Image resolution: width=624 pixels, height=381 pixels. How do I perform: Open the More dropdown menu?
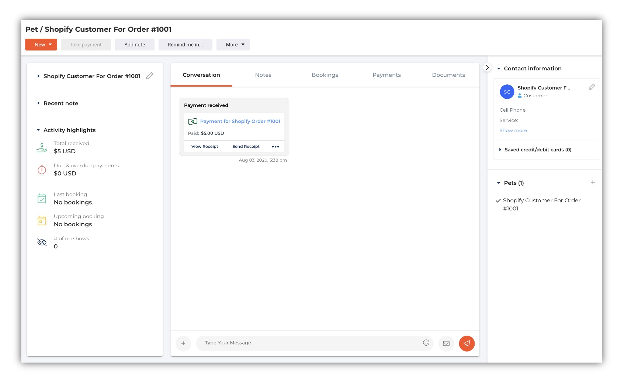point(233,45)
